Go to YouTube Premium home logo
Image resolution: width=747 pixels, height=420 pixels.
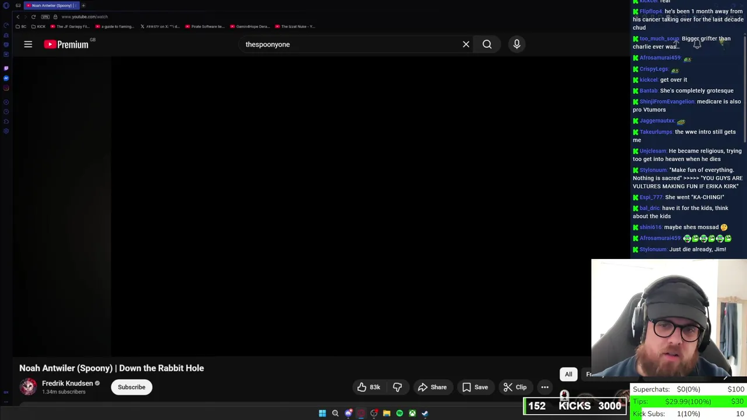click(x=66, y=44)
